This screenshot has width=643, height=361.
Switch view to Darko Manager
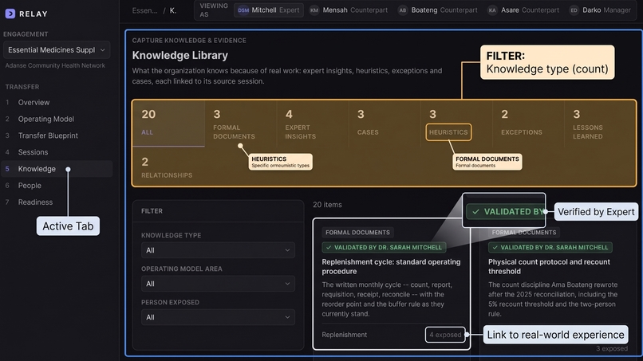pos(600,10)
